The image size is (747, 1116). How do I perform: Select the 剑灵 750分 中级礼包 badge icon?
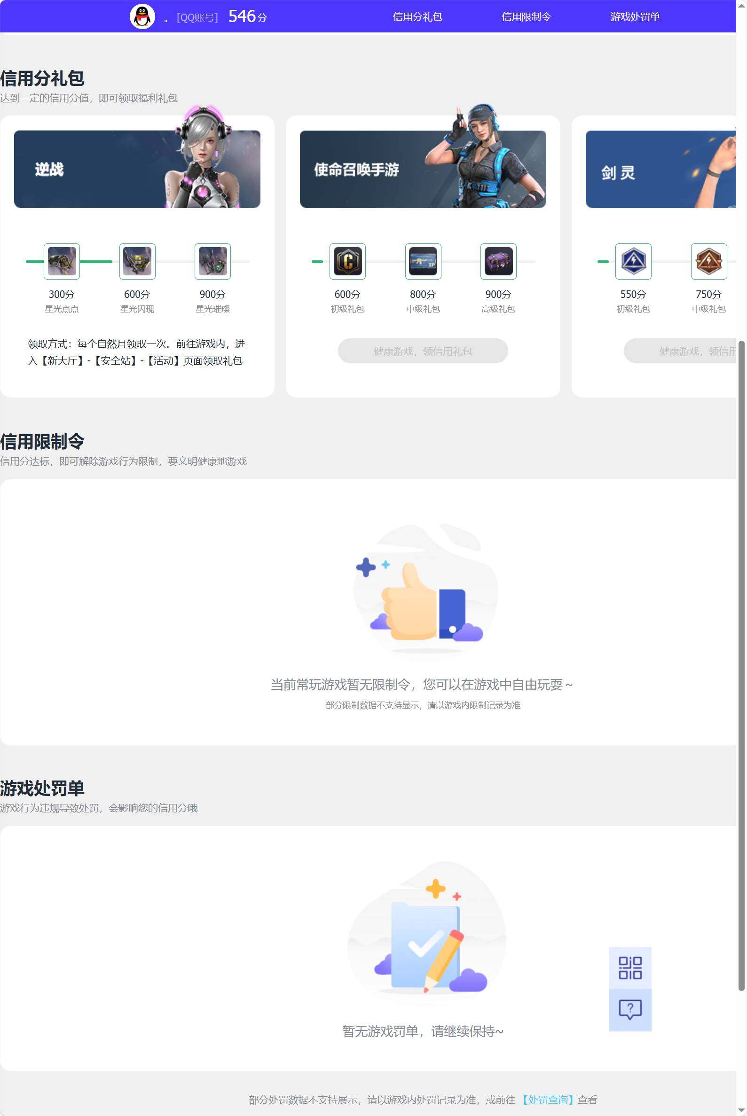709,261
